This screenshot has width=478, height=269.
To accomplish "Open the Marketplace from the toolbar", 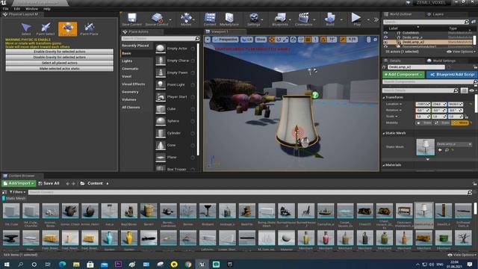I will point(229,19).
